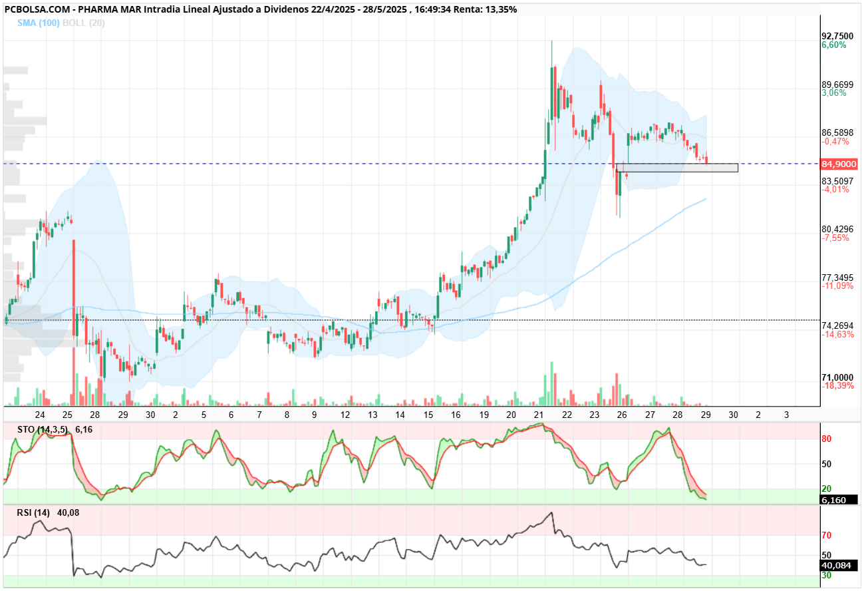Click the 80 level in stochastic panel
864x591 pixels.
click(x=827, y=439)
